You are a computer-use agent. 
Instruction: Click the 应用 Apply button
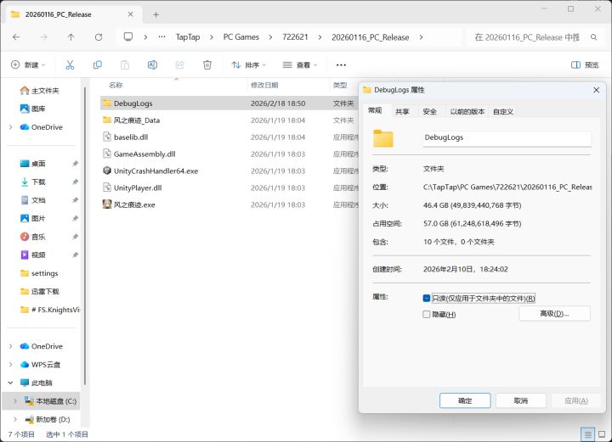coord(576,400)
